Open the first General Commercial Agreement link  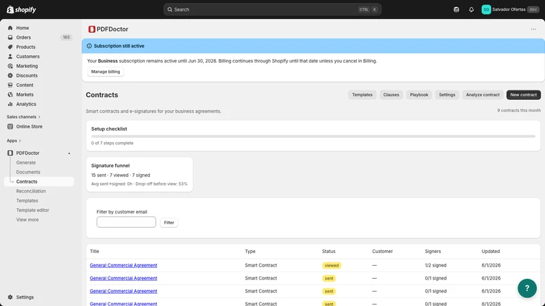coord(123,265)
